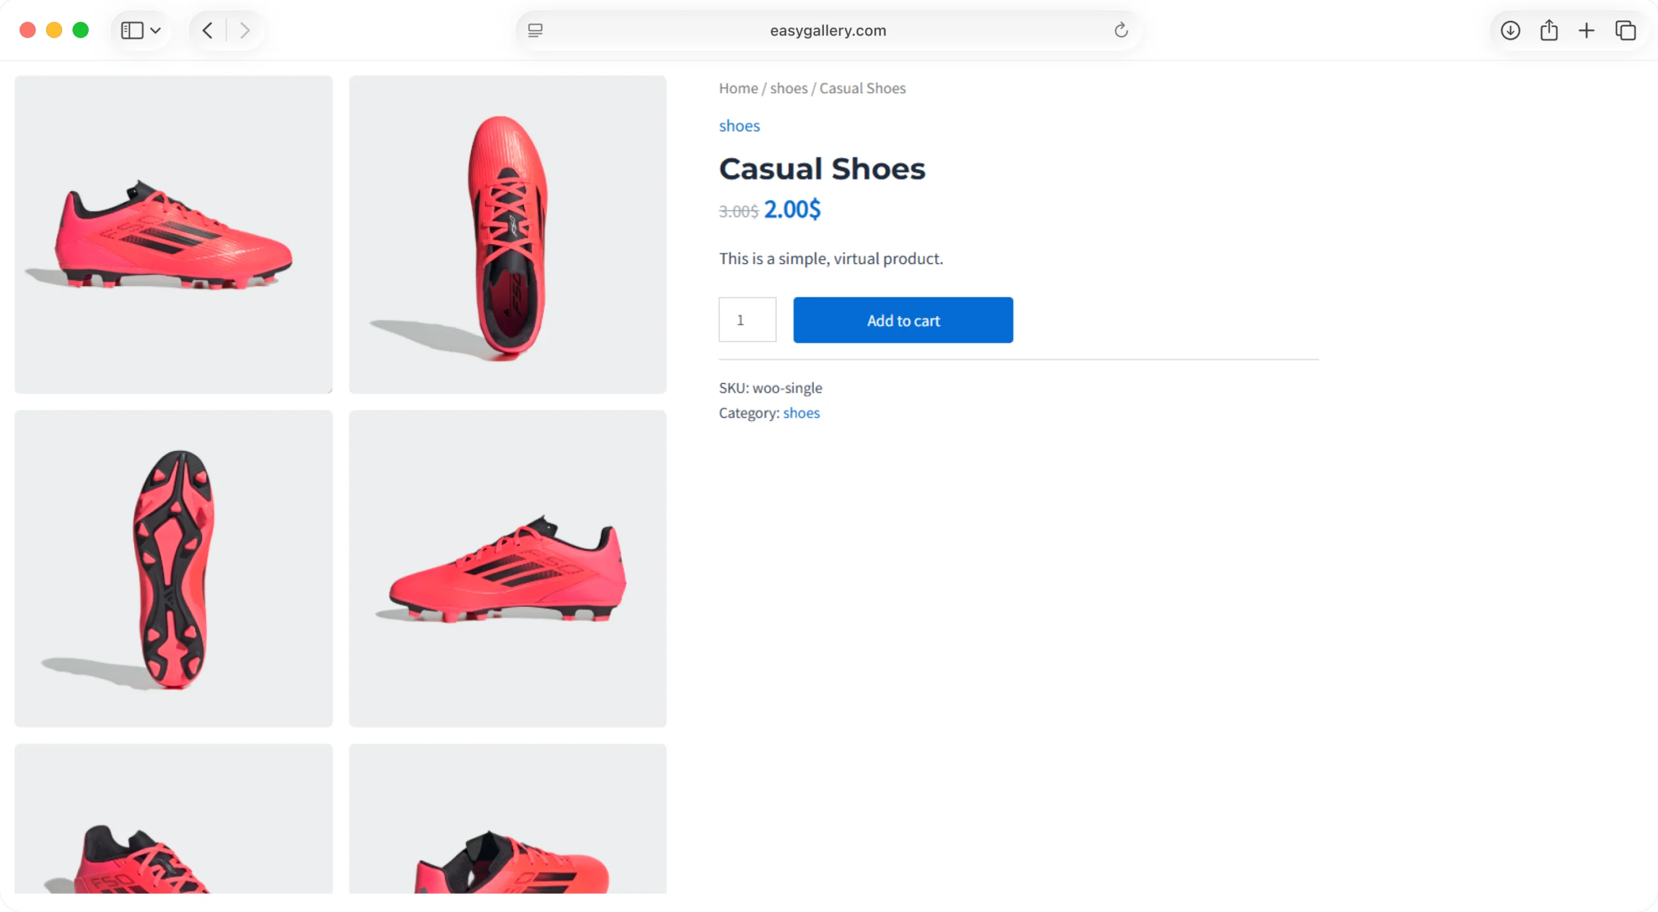Click the easygallery.com address field
The width and height of the screenshot is (1658, 912).
click(828, 30)
